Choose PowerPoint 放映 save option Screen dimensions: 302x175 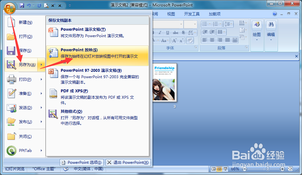coord(97,56)
